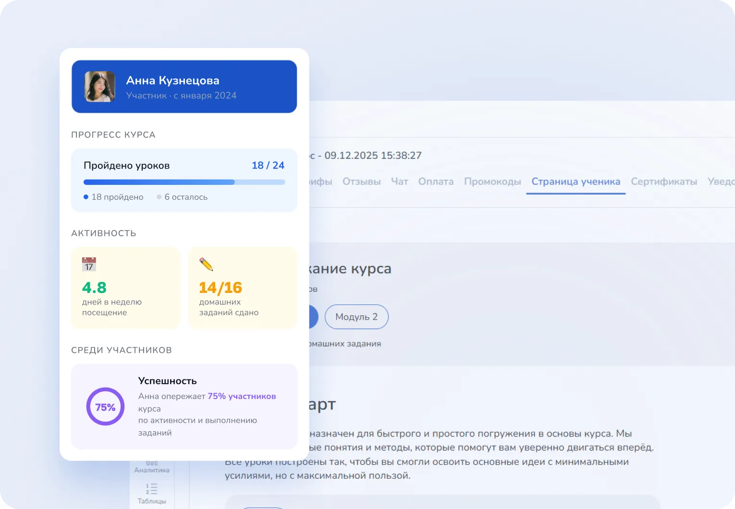Open the Страница ученика tab
The image size is (735, 509).
pyautogui.click(x=576, y=182)
